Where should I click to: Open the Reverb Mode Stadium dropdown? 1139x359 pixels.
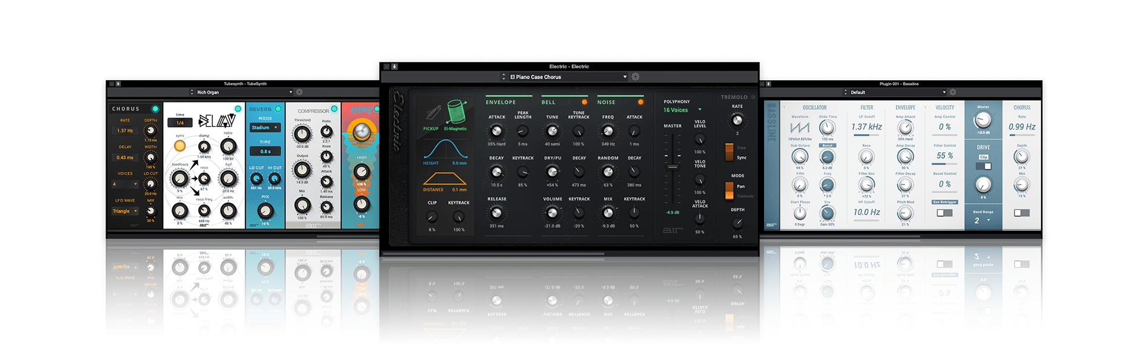[x=265, y=128]
